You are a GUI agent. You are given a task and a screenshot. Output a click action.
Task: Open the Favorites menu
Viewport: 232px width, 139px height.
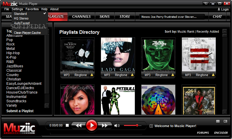pyautogui.click(x=32, y=9)
